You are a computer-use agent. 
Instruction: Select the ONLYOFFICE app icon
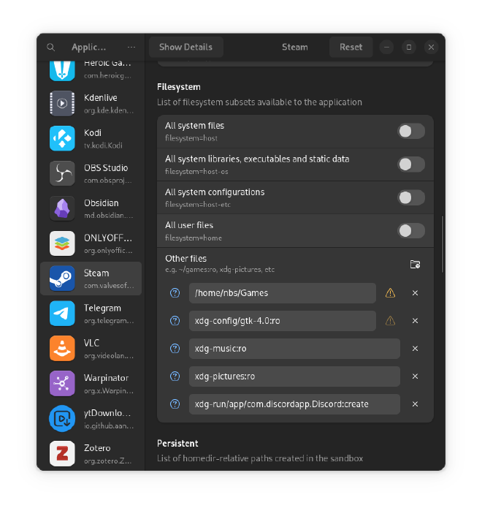tap(62, 243)
